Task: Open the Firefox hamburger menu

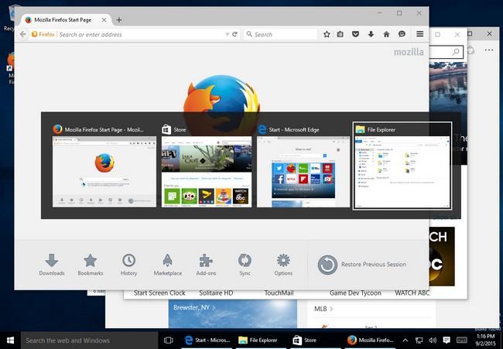Action: [419, 34]
